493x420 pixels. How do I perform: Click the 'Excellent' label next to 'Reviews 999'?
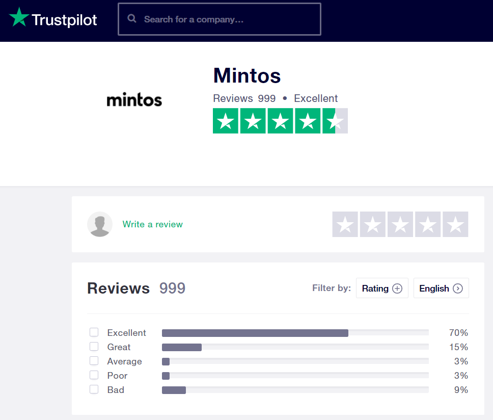[316, 98]
